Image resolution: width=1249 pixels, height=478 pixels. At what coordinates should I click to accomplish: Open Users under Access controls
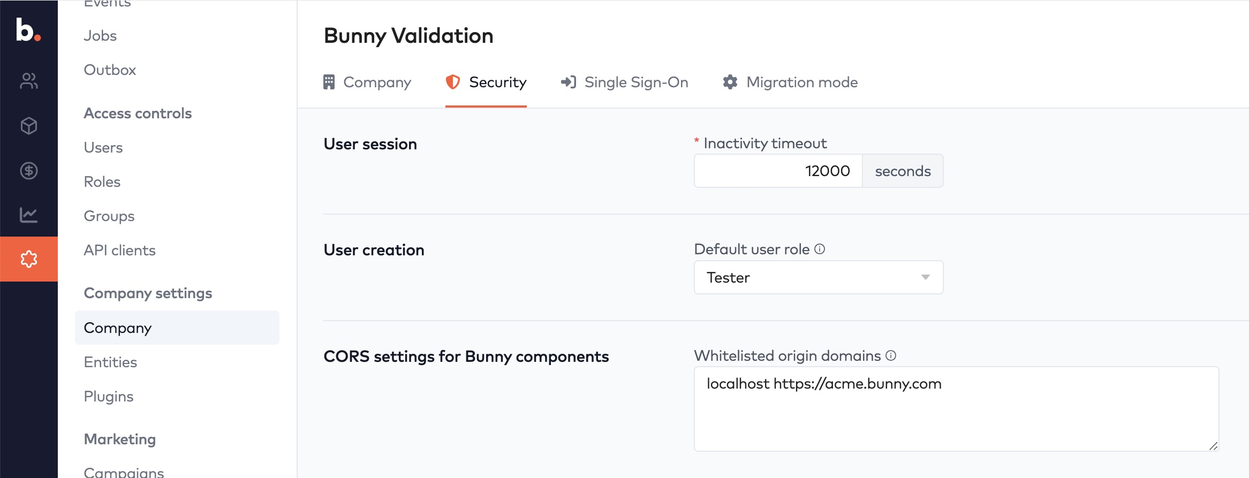[x=103, y=148]
